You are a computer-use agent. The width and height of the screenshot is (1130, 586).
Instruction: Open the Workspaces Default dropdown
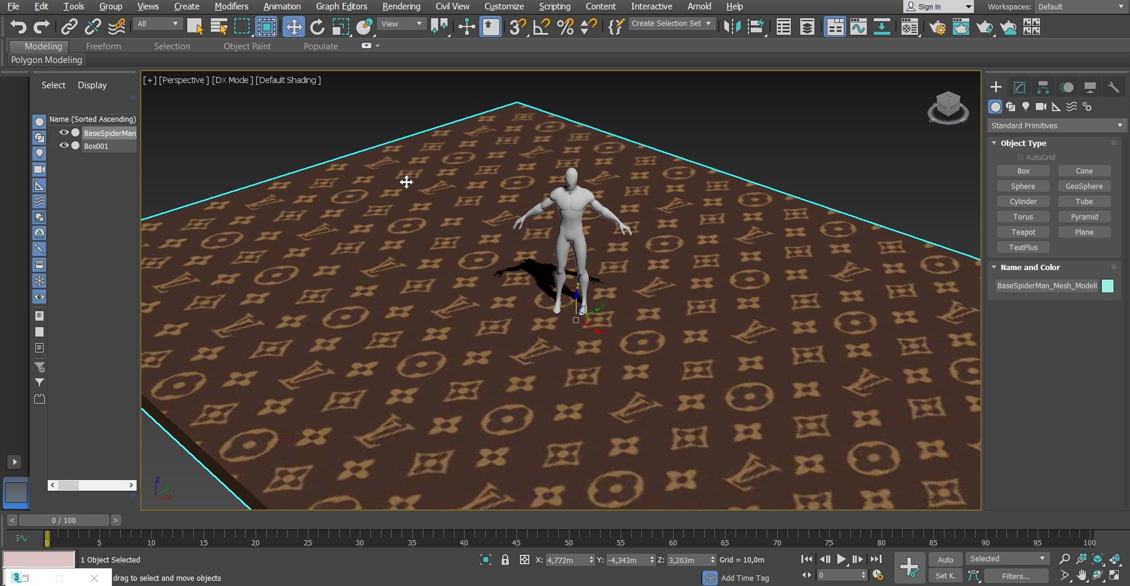pyautogui.click(x=1081, y=6)
